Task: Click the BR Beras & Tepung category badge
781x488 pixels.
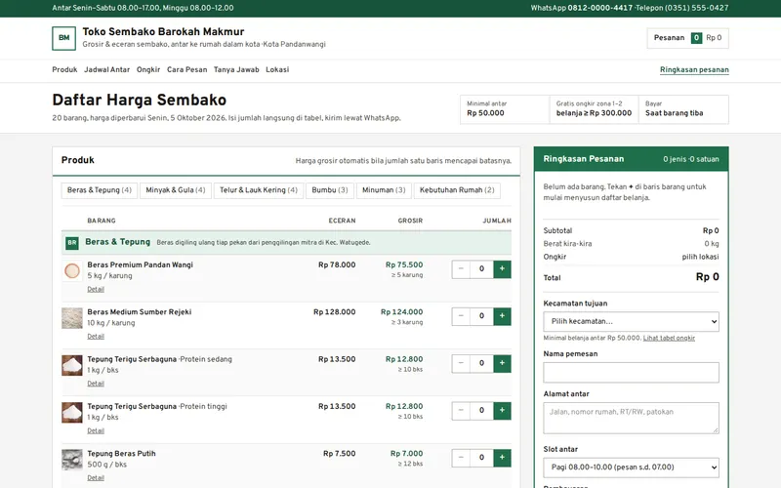Action: point(72,243)
